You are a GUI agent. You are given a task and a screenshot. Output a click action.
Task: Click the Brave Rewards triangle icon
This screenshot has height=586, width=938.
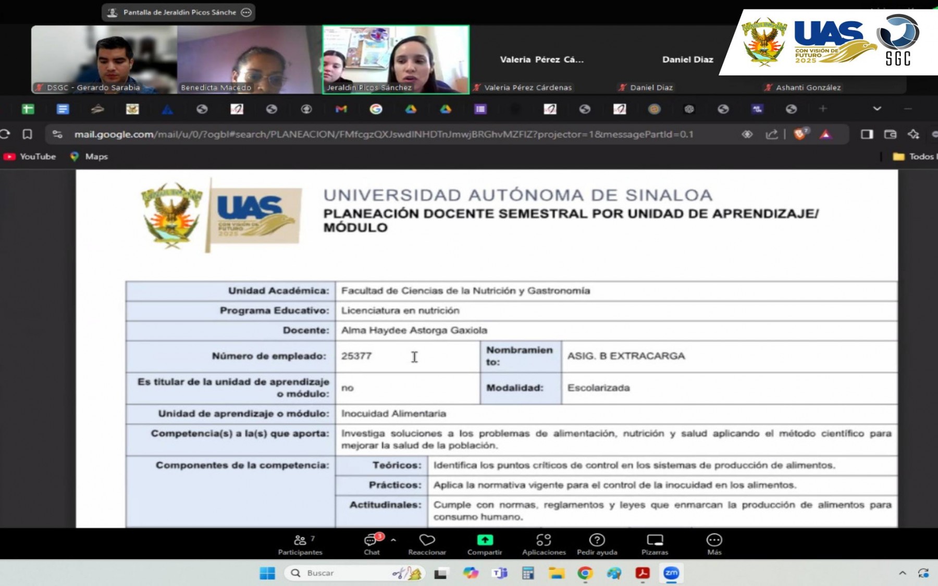(826, 134)
